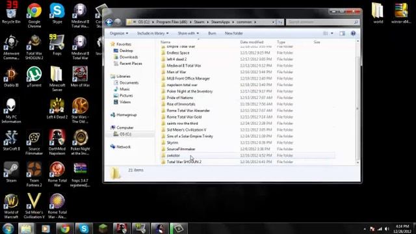Toggle the preview pane button
This screenshot has height=234, width=416.
click(343, 33)
